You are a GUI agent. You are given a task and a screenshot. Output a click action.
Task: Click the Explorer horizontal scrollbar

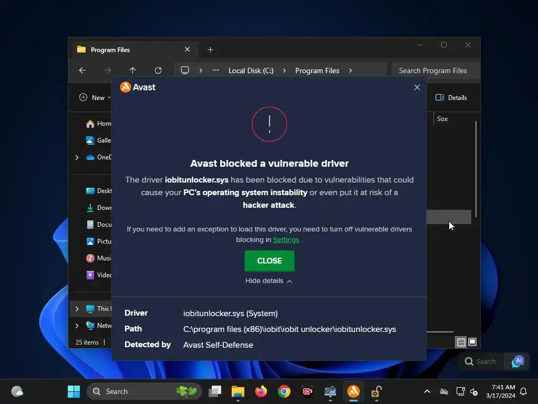point(440,332)
